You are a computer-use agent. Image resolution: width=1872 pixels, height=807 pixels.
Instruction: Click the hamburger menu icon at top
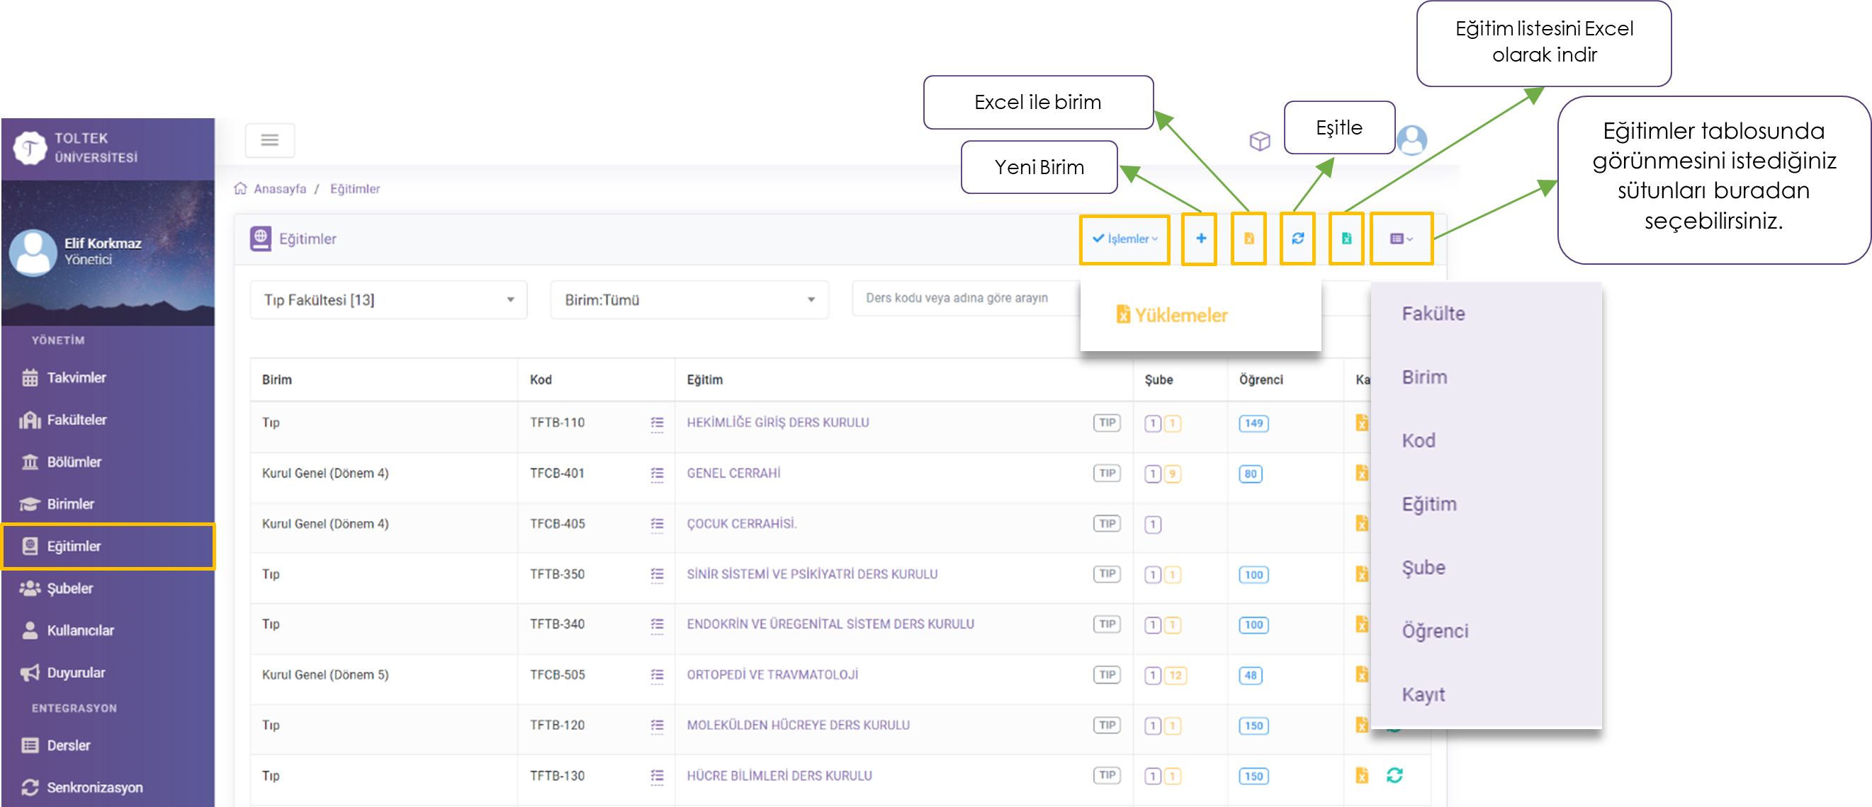tap(270, 140)
